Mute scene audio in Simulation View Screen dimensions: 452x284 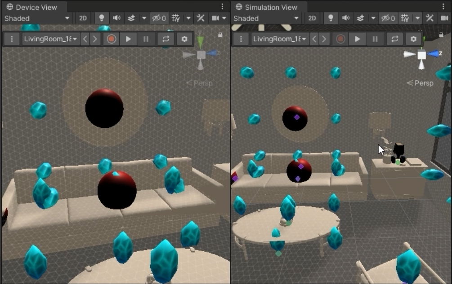[x=346, y=18]
